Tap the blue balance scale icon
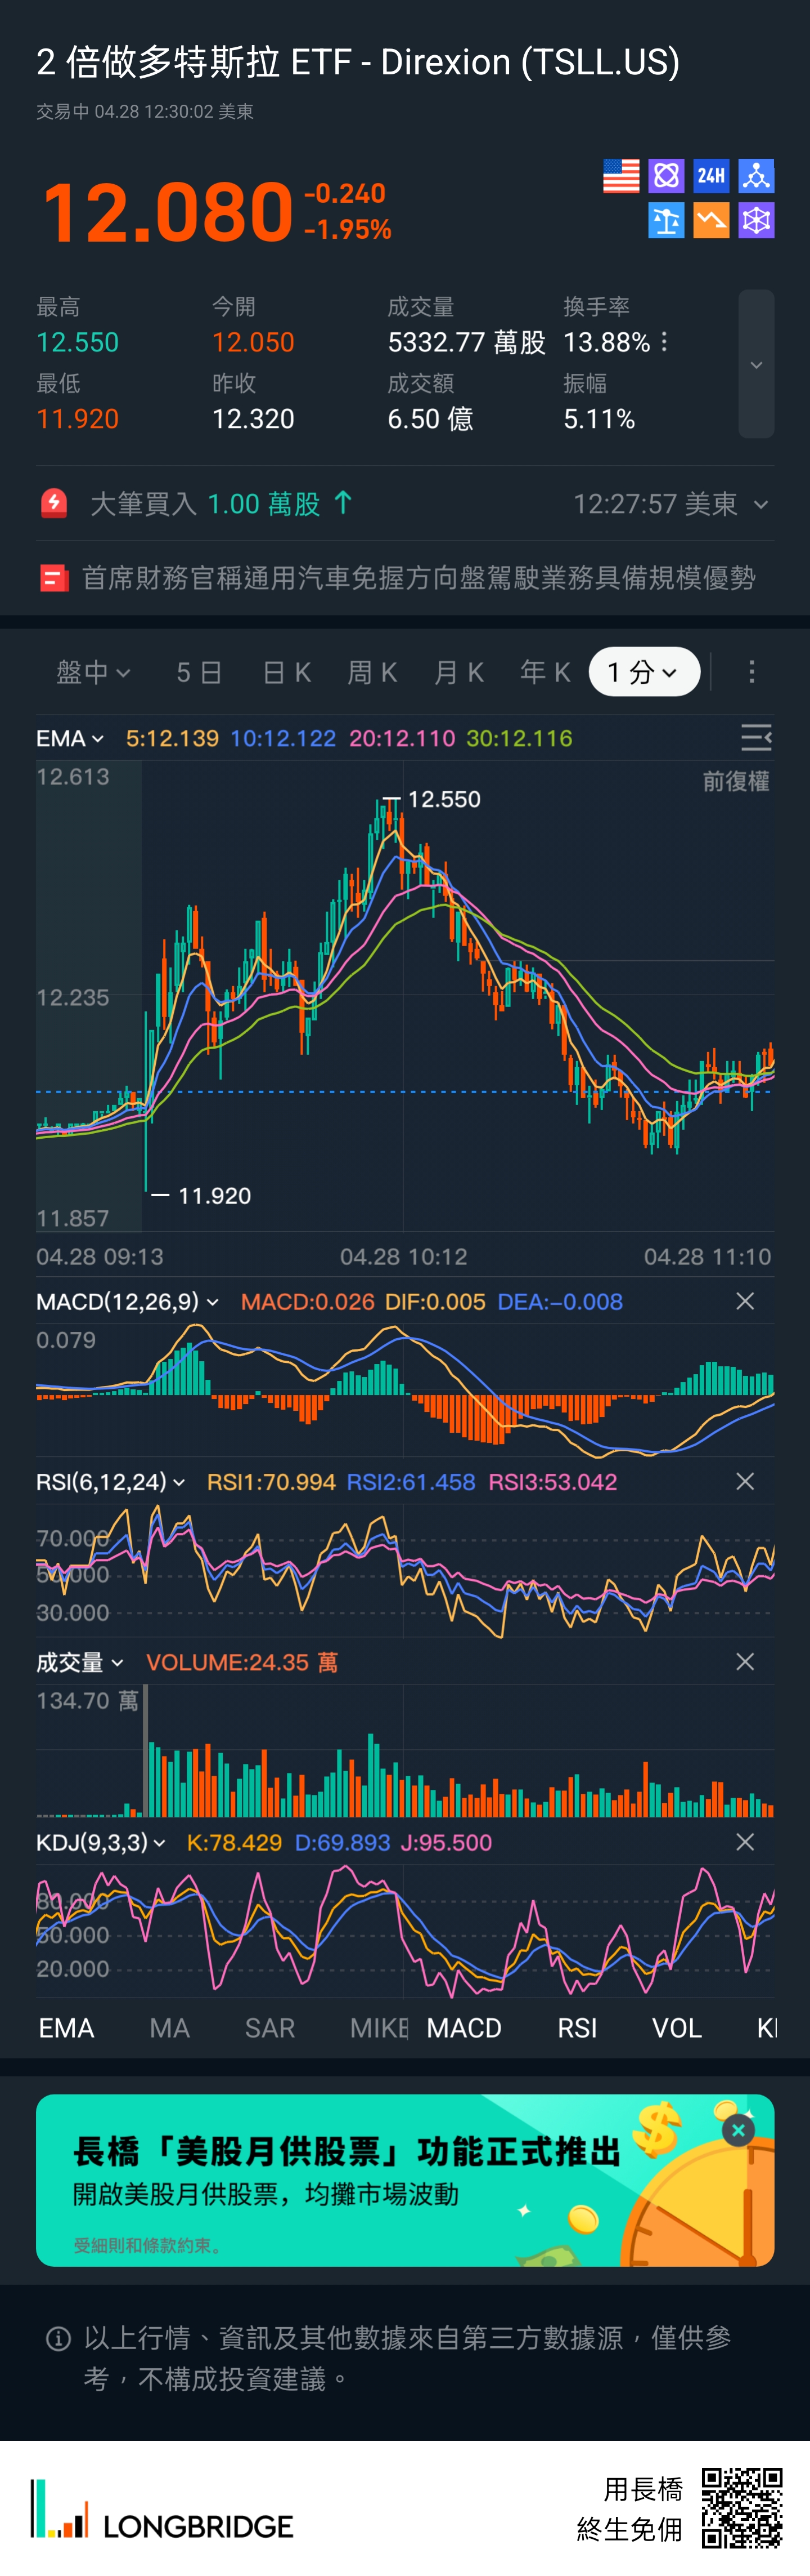The image size is (810, 2576). coord(666,221)
